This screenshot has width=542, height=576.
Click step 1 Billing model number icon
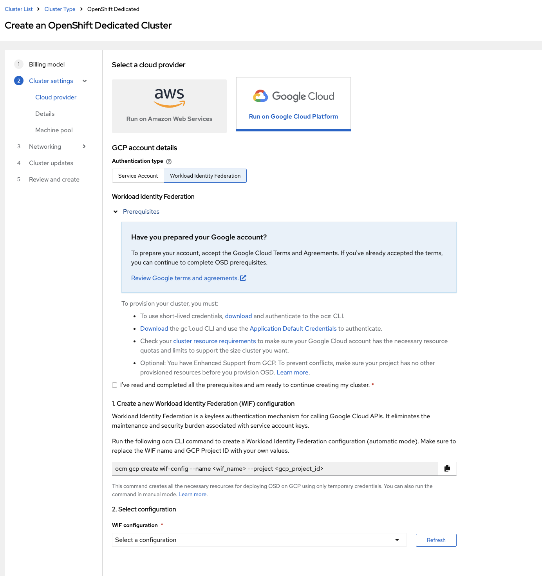click(x=18, y=64)
